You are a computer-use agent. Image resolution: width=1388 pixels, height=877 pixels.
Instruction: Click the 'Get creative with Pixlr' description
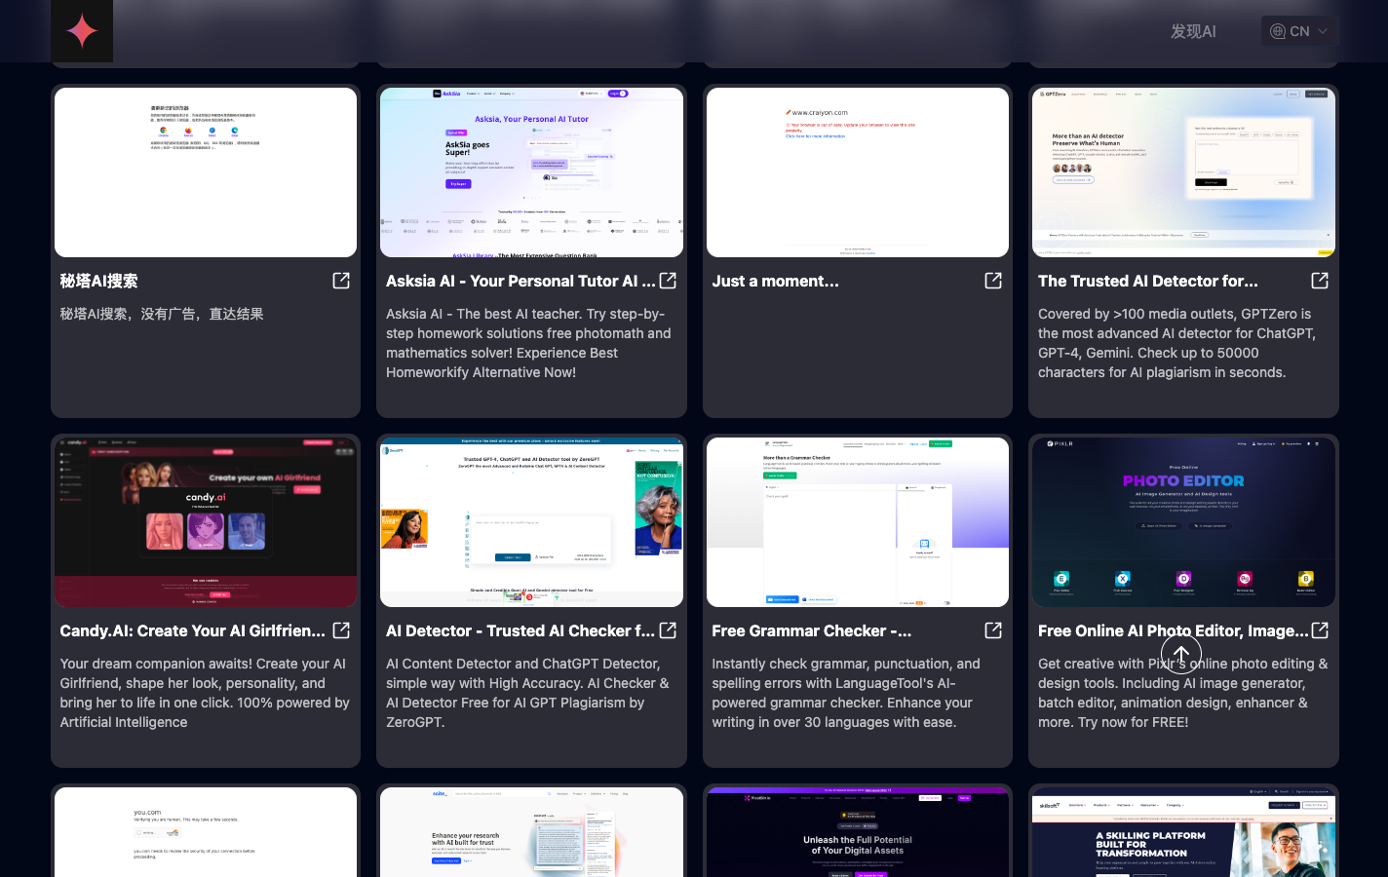tap(1182, 693)
